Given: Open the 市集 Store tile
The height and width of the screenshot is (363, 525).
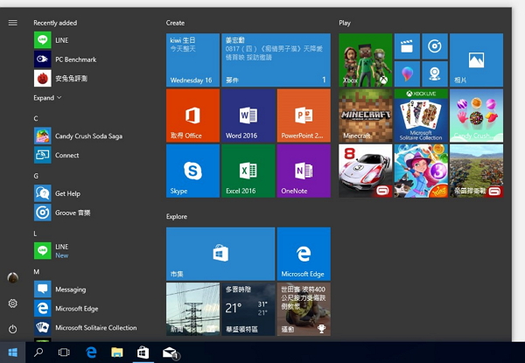Looking at the screenshot, I should [220, 254].
